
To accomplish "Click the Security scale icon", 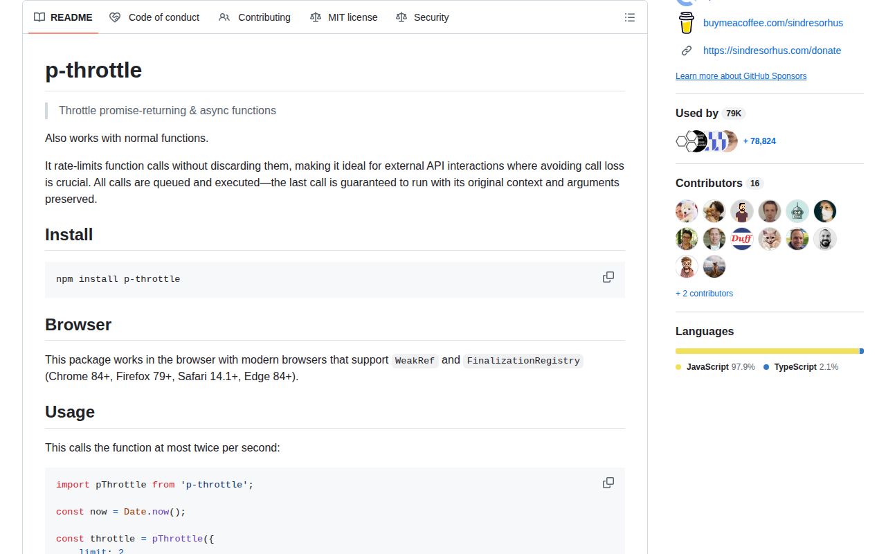I will click(401, 17).
